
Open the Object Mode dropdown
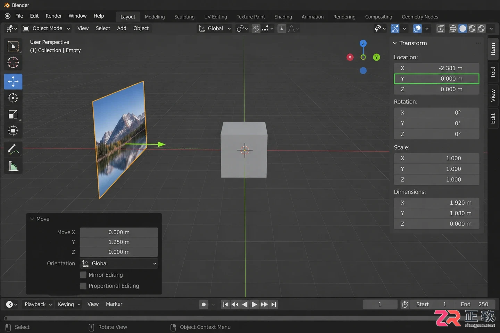[47, 28]
